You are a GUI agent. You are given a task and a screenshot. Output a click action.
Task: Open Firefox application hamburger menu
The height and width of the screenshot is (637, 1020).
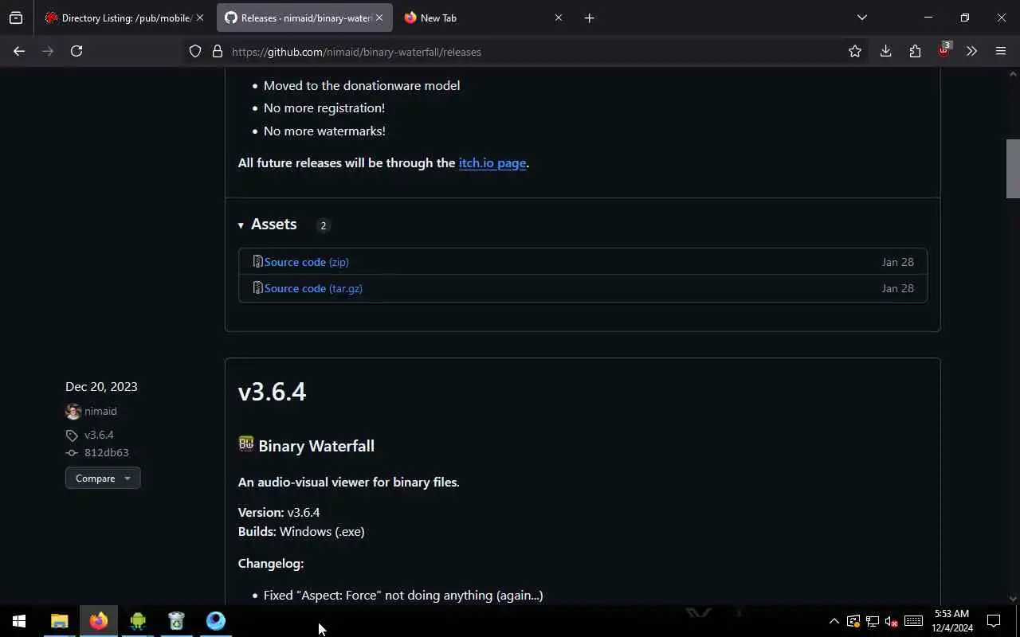coord(1001,51)
